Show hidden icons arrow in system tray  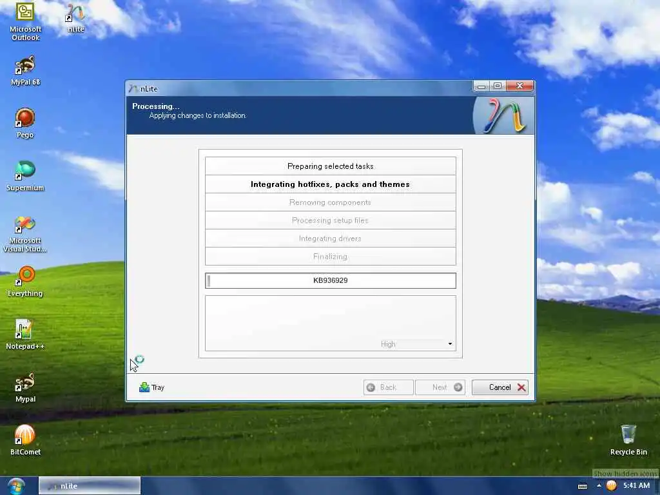click(599, 486)
